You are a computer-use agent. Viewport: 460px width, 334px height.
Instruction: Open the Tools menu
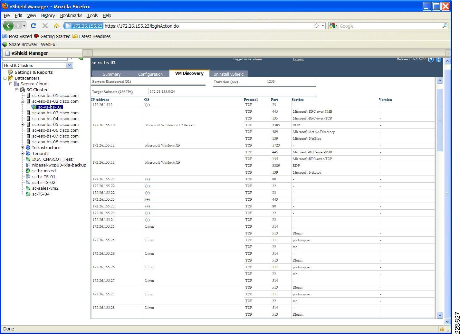click(x=92, y=15)
